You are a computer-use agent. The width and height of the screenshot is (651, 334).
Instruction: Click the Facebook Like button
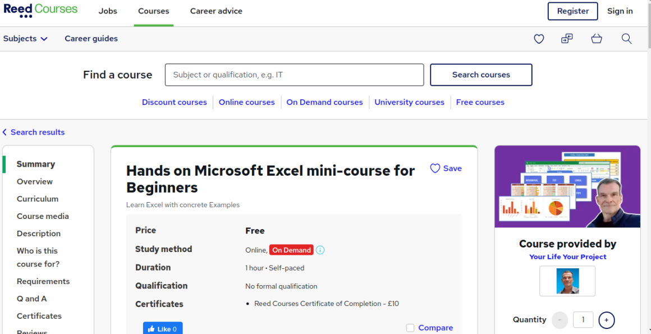pos(162,328)
